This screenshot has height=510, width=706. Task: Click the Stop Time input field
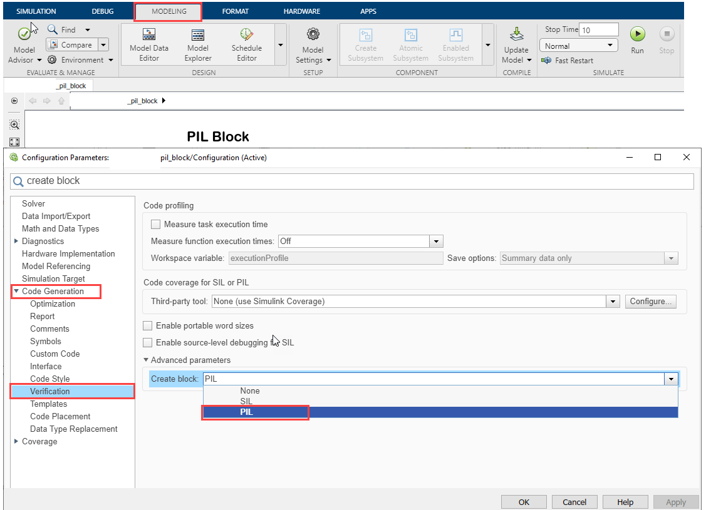[599, 30]
